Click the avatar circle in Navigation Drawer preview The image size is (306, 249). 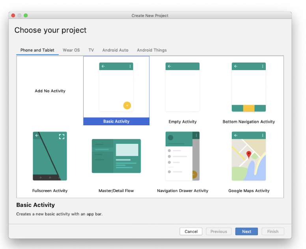pos(170,138)
